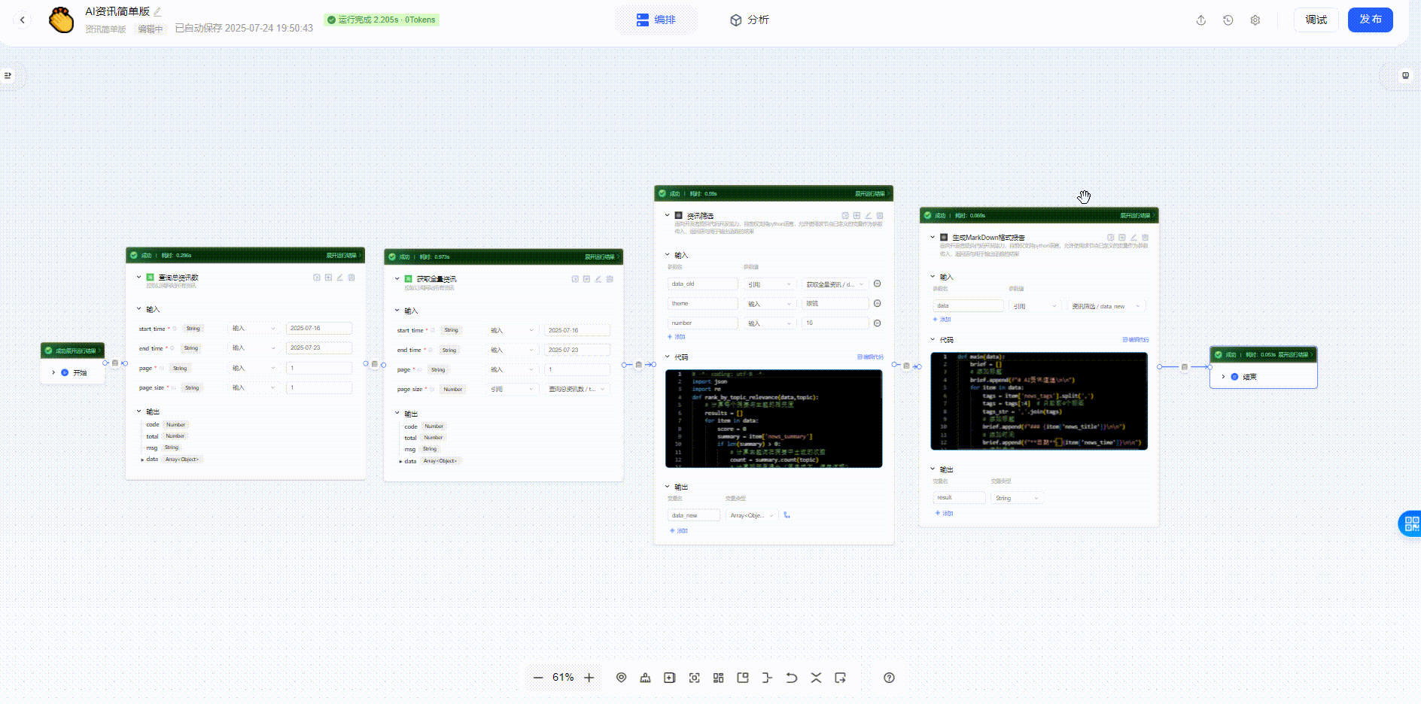The image size is (1421, 704).
Task: Switch to the 分析 tab
Action: [750, 20]
